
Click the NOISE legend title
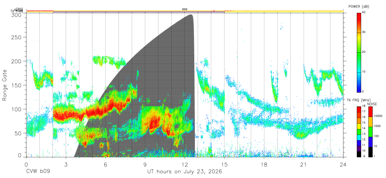pos(372,104)
